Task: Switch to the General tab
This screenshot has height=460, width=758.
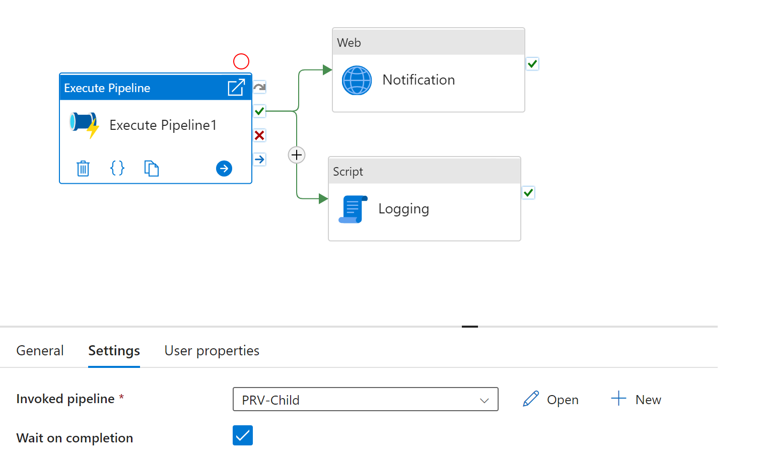Action: point(40,350)
